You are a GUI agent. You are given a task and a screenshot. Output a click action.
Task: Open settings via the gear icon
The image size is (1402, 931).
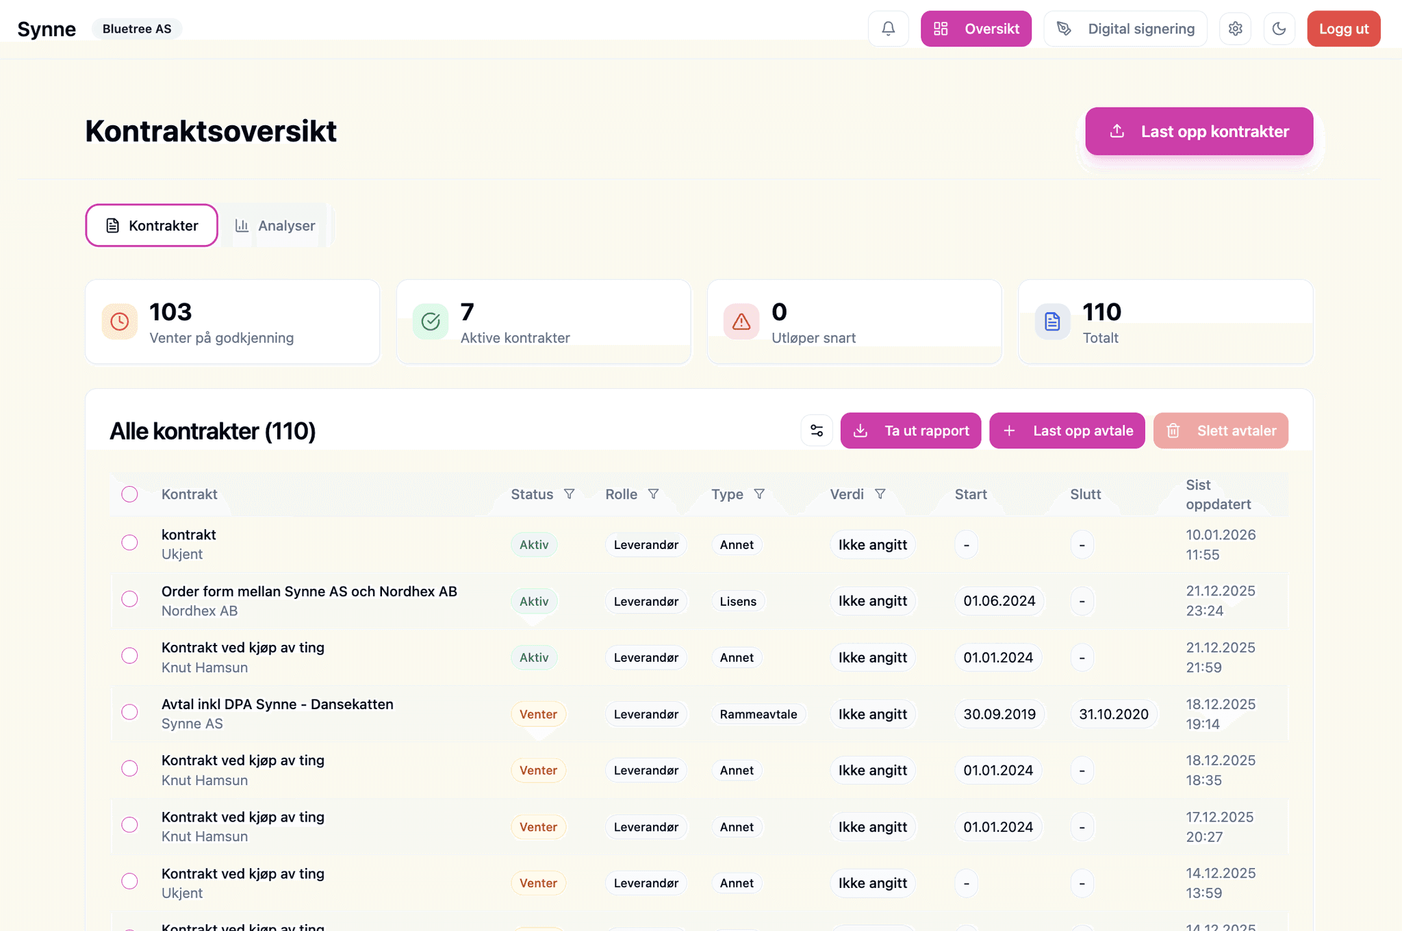[1235, 29]
